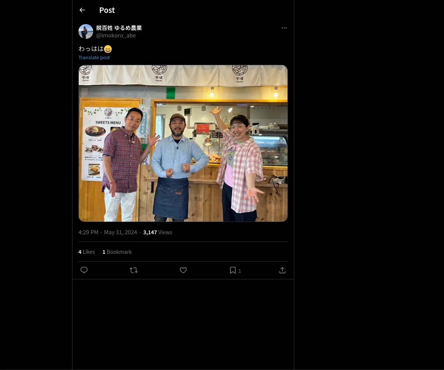
Task: Toggle the bookmark icon in action bar
Action: click(x=233, y=270)
